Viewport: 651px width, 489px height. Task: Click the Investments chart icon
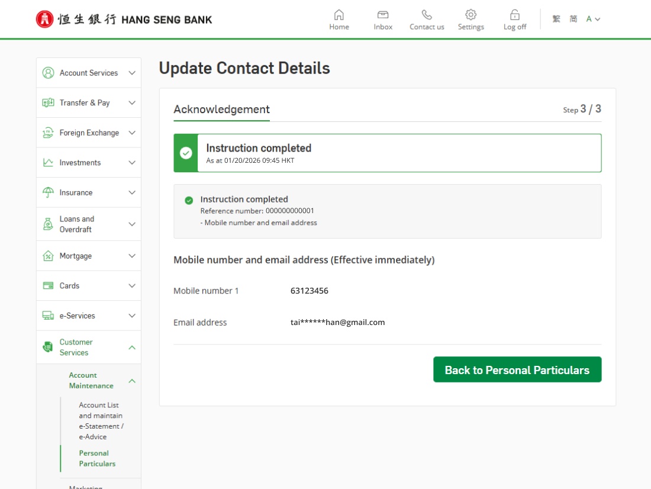[48, 162]
